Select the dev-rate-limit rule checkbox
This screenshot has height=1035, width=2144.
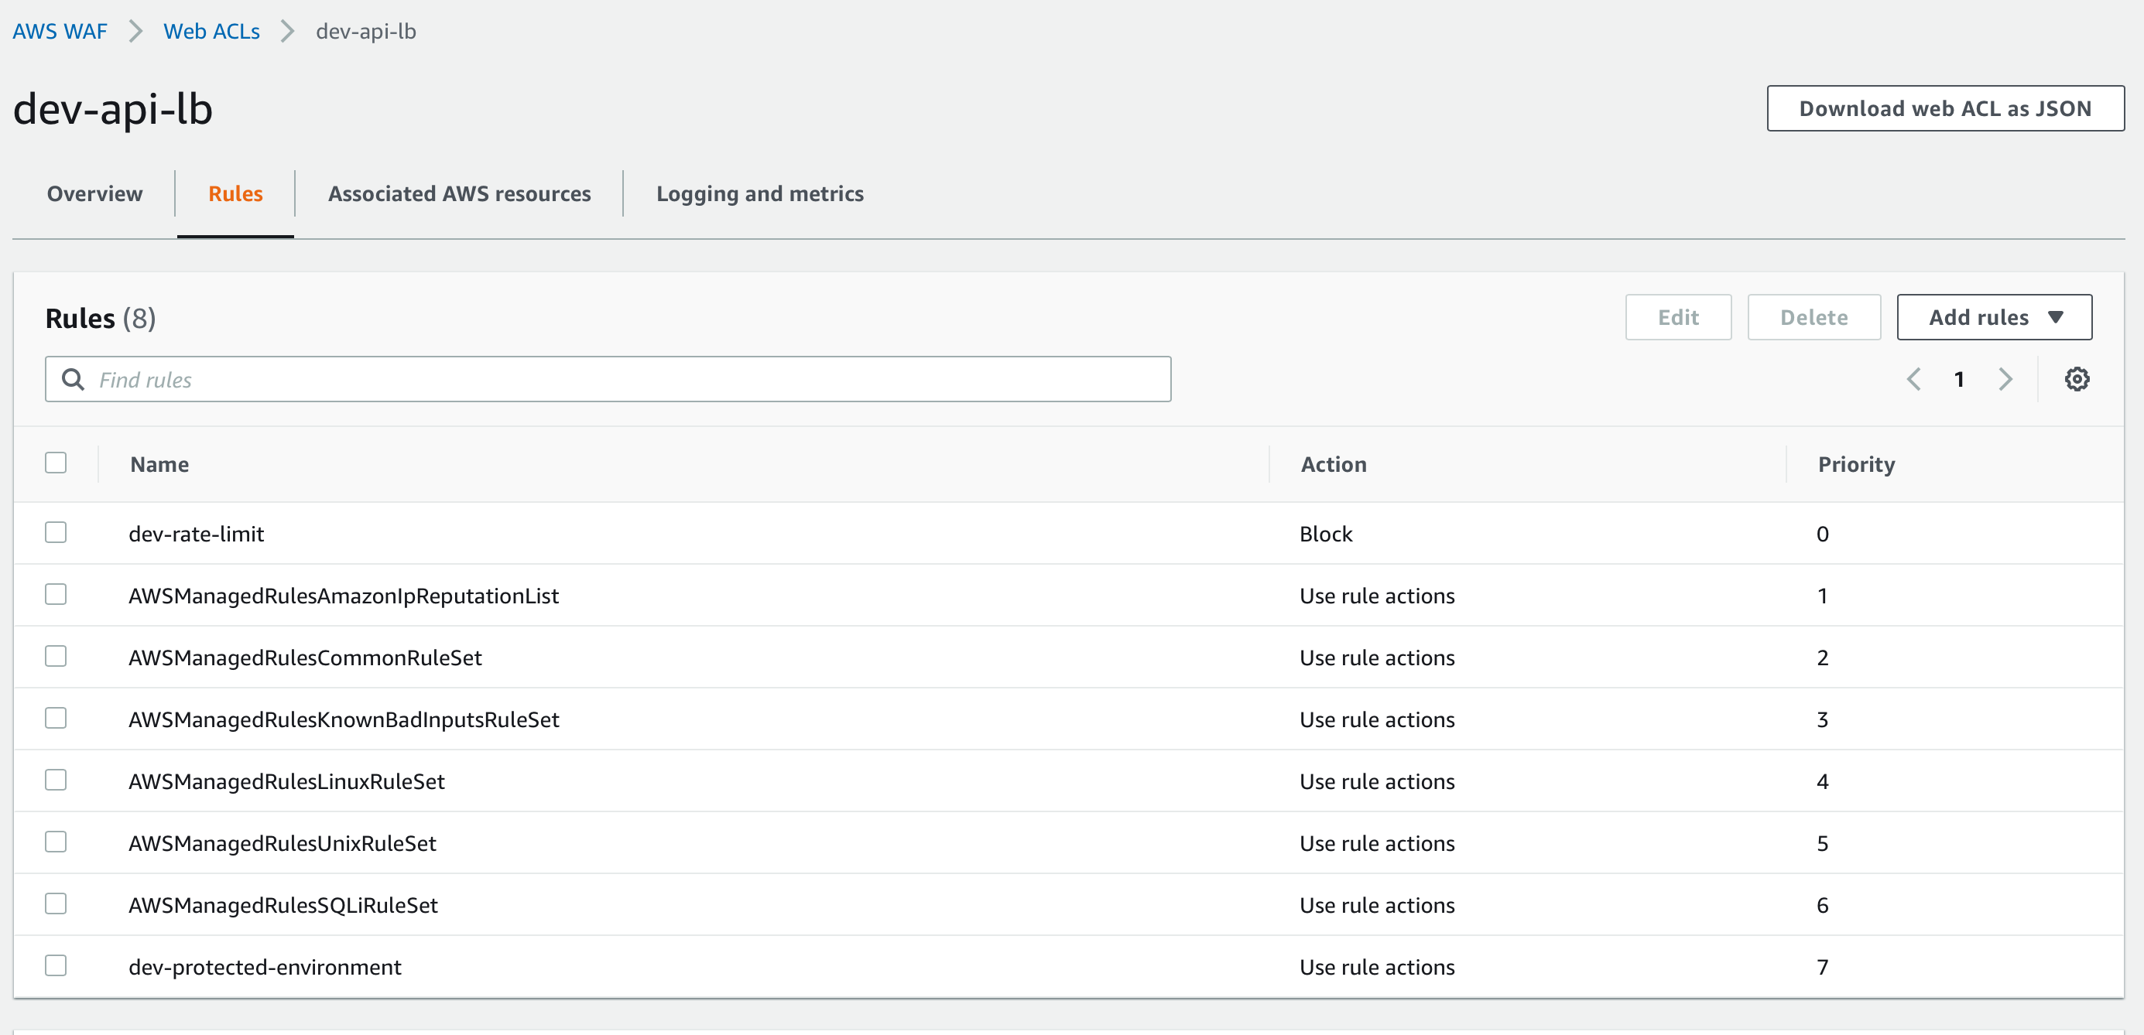(x=56, y=532)
